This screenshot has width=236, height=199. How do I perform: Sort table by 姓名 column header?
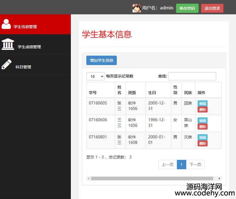[120, 90]
